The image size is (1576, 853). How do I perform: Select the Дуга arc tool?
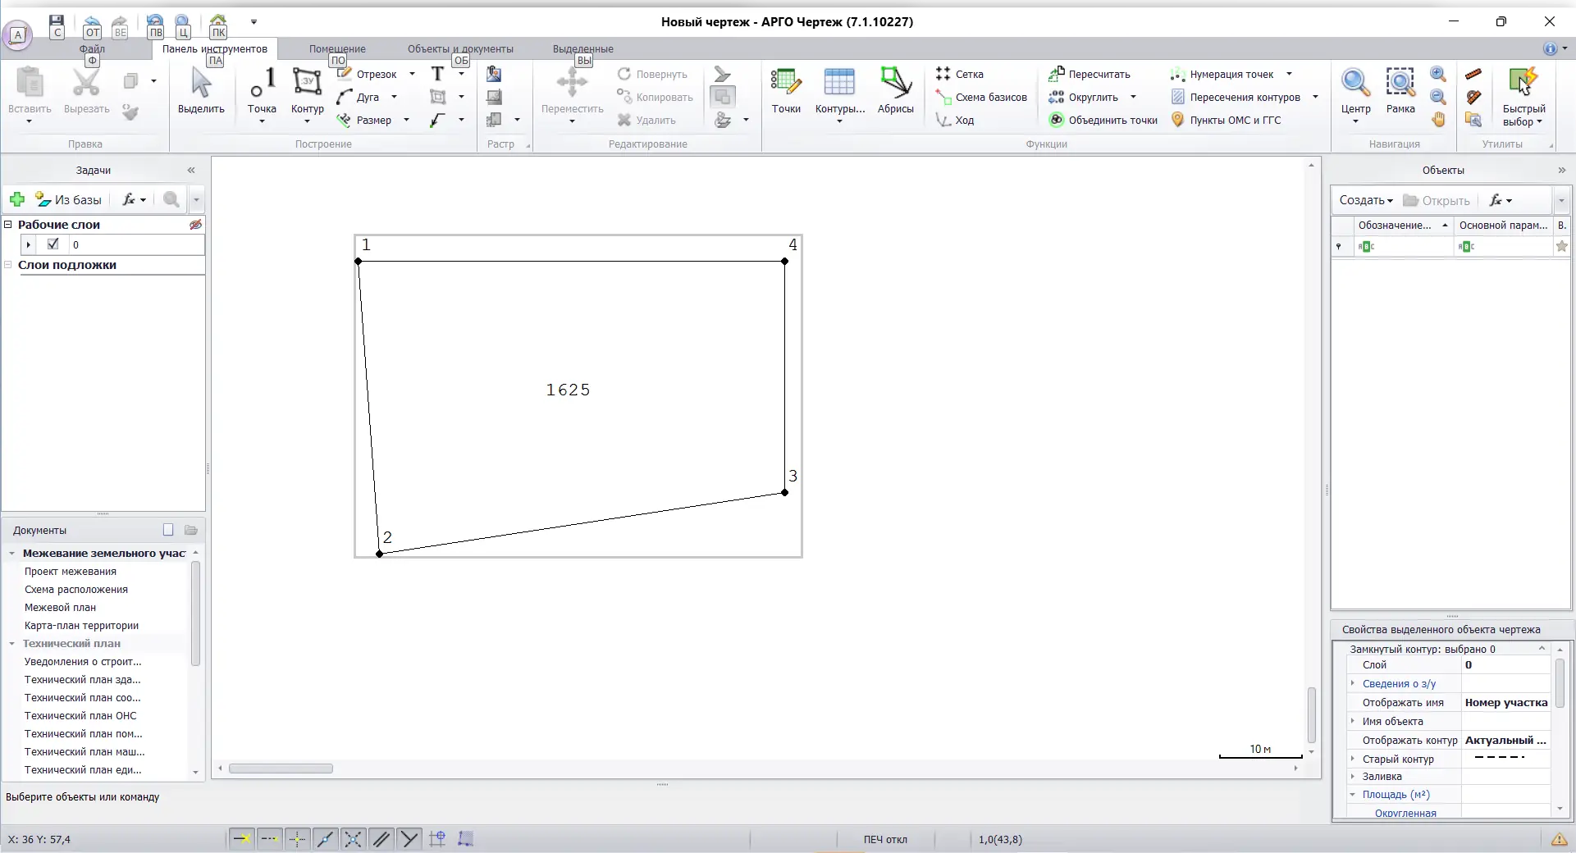pos(359,97)
